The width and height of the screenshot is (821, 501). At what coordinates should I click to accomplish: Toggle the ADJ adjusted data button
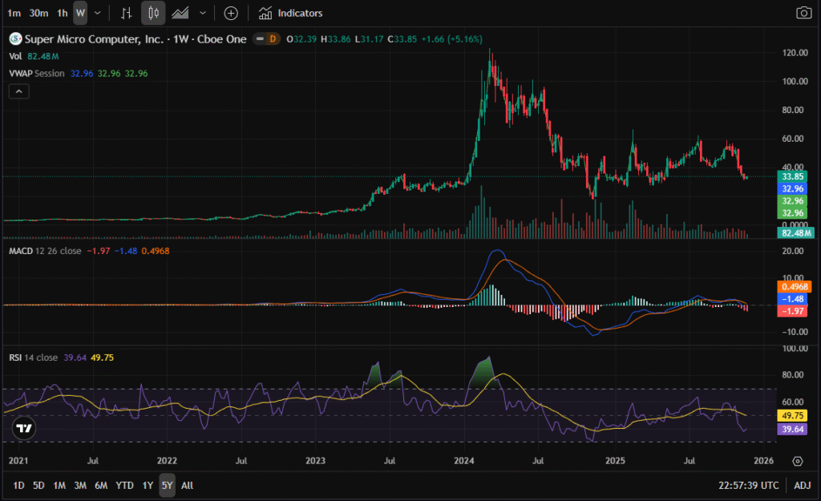pyautogui.click(x=802, y=485)
